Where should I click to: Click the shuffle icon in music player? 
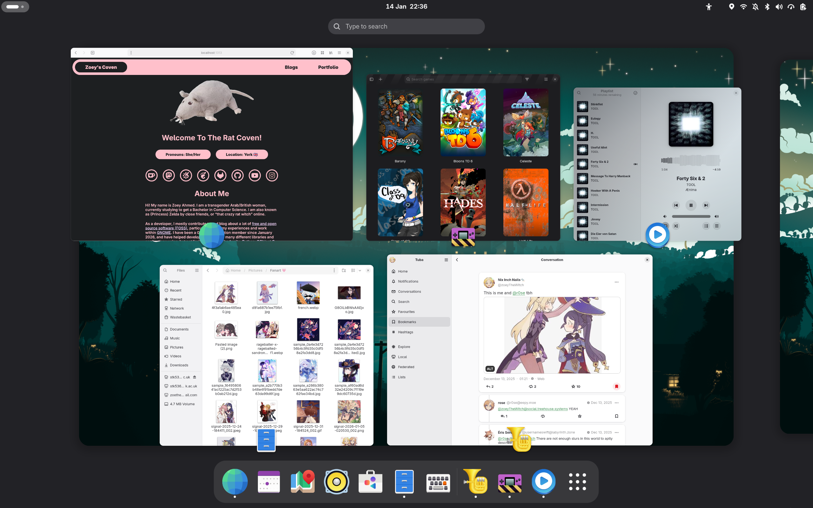pyautogui.click(x=676, y=226)
